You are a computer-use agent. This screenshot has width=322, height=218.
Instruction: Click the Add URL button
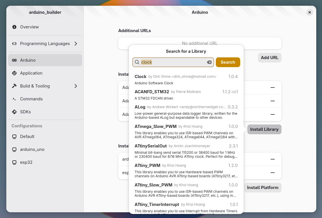(270, 58)
